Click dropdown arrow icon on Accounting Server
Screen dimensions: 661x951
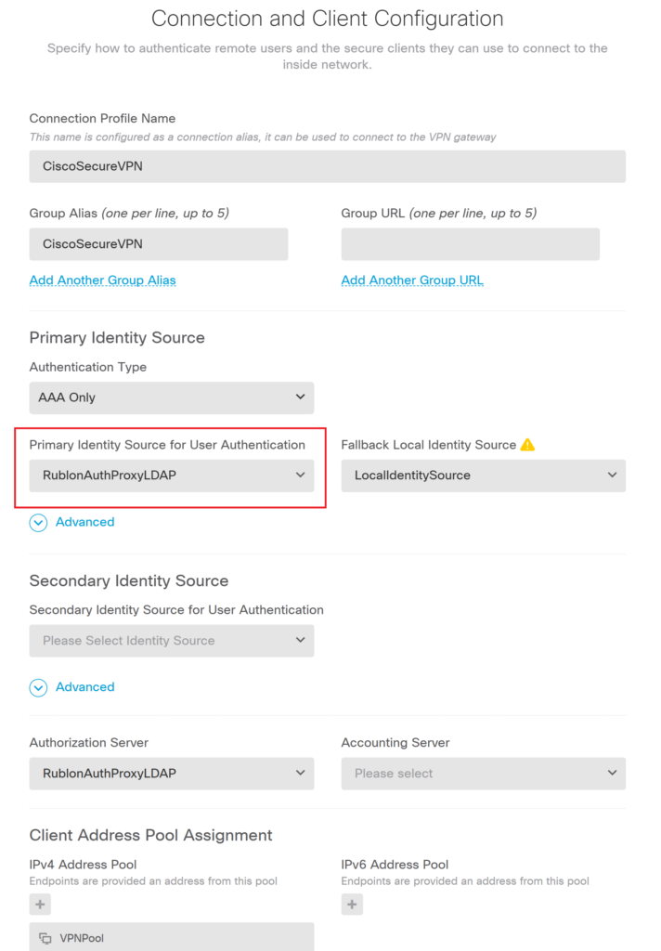pyautogui.click(x=613, y=773)
